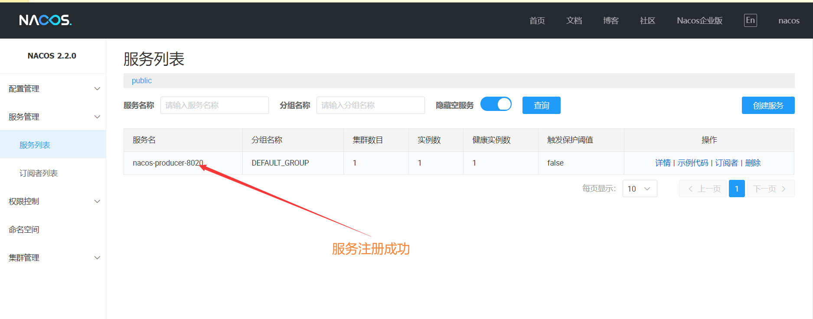Open 示例代码 for nacos-producer-8020

point(693,163)
